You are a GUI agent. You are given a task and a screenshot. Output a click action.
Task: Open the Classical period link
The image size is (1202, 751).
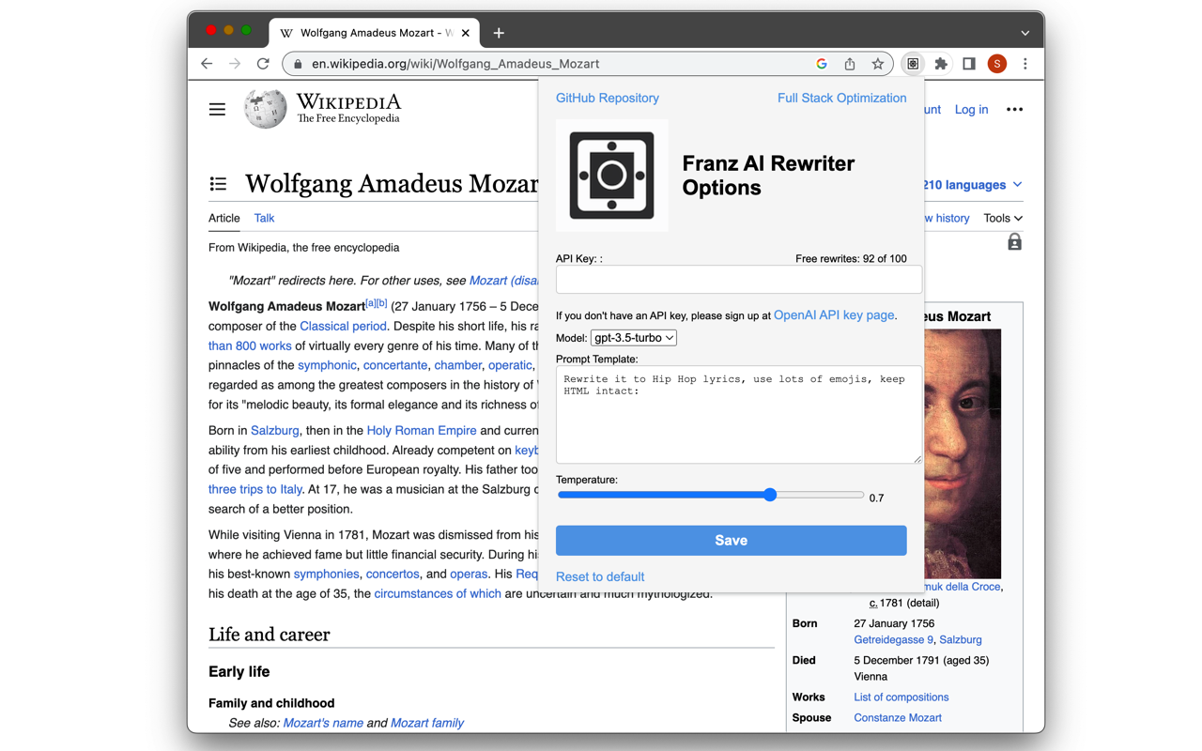click(x=343, y=326)
